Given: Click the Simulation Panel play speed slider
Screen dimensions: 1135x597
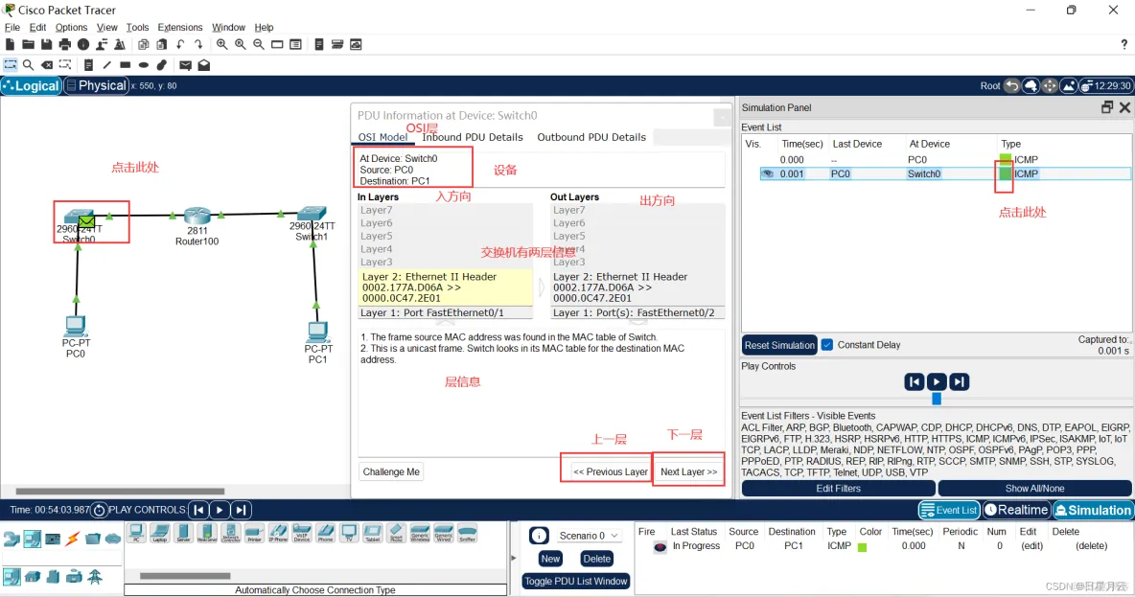Looking at the screenshot, I should (x=937, y=399).
